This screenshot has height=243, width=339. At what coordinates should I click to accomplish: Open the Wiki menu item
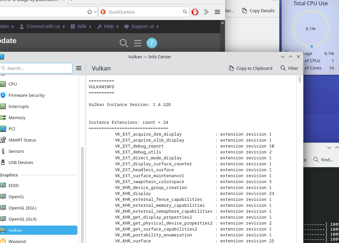(x=81, y=26)
